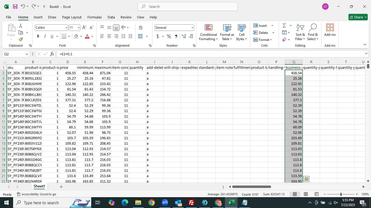Decrease font size with the smaller A
This screenshot has height=208, width=371.
tap(91, 28)
